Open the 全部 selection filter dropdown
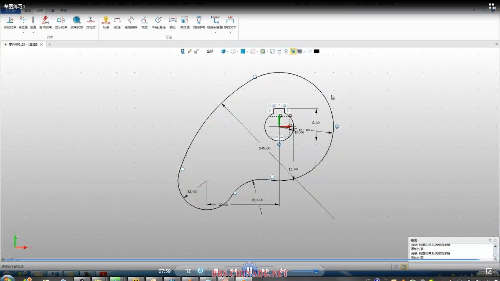 click(x=210, y=51)
